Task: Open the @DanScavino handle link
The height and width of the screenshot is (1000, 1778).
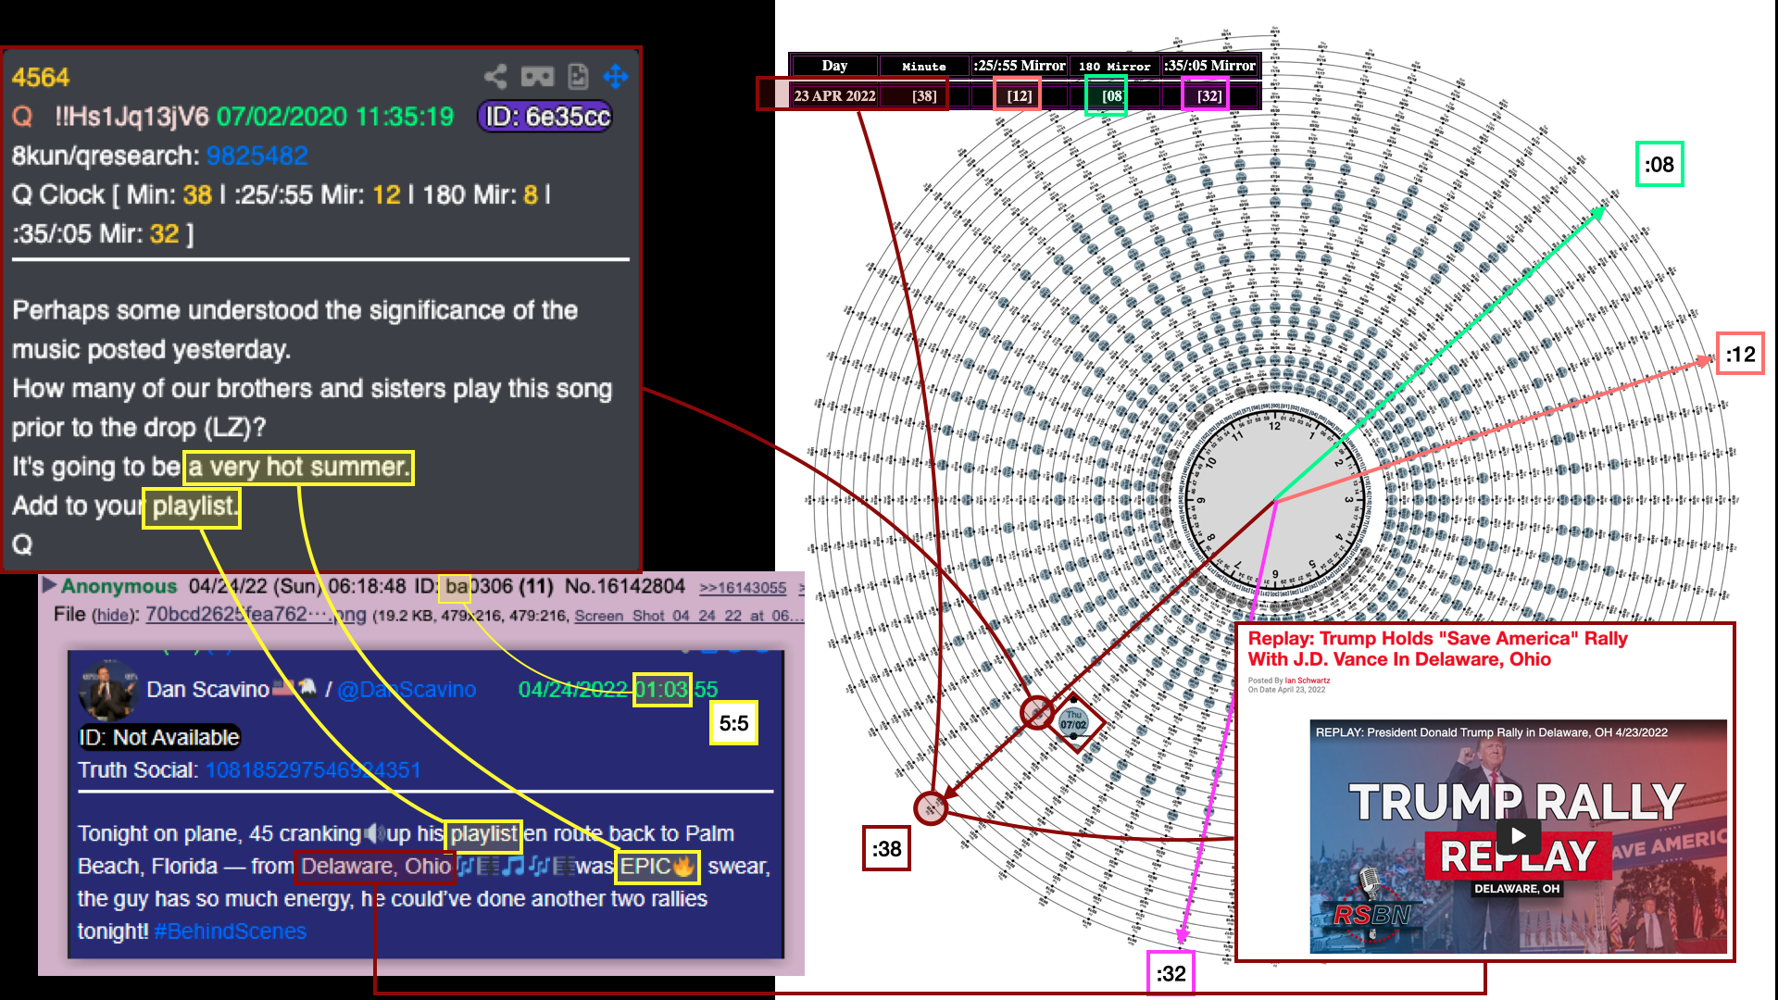Action: (407, 690)
